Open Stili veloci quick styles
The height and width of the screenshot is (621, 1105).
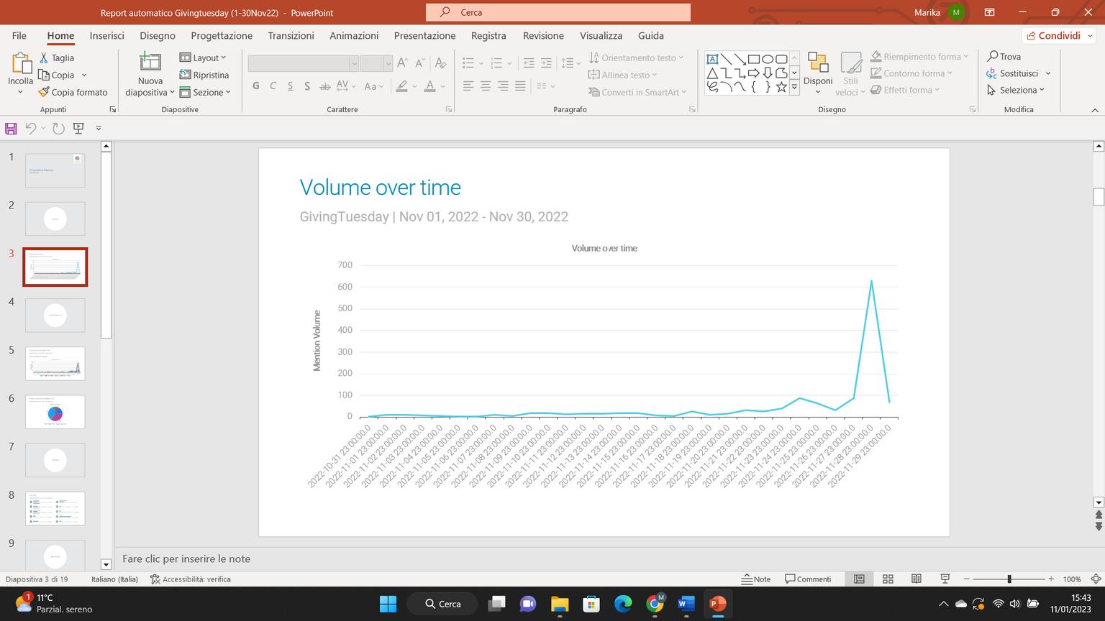(x=851, y=73)
